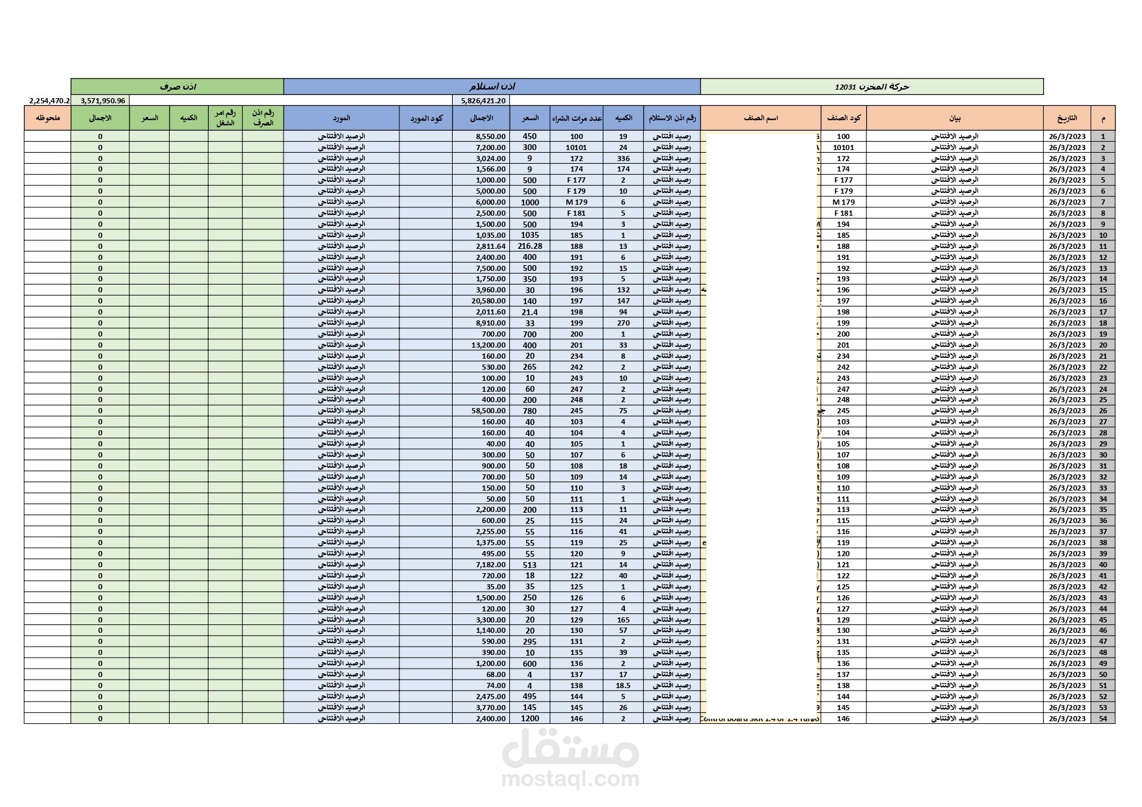Image resolution: width=1142 pixels, height=807 pixels.
Task: Select the total cell 2,475.00
Action: click(481, 696)
